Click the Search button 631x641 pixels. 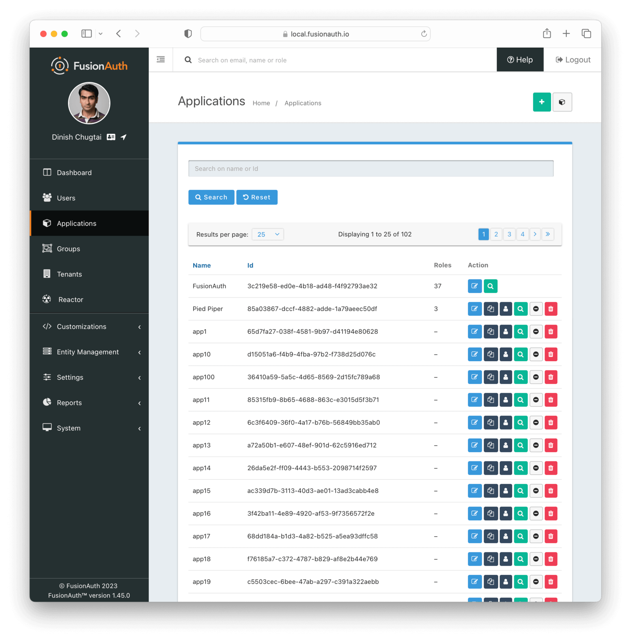coord(211,197)
